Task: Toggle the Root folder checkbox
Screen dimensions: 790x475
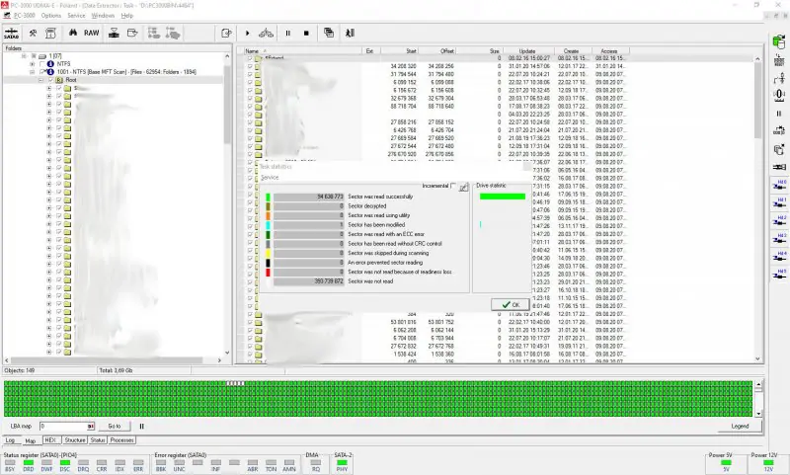Action: [x=50, y=80]
